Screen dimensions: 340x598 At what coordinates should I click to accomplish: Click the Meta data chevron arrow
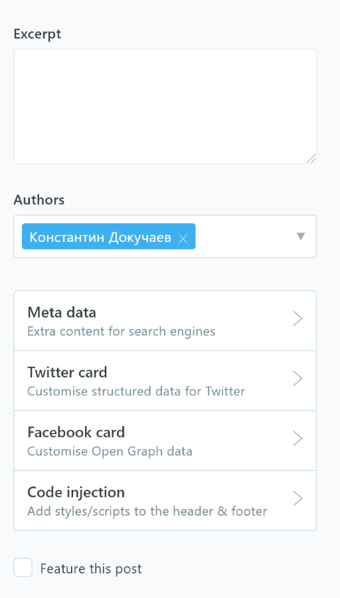pyautogui.click(x=297, y=319)
